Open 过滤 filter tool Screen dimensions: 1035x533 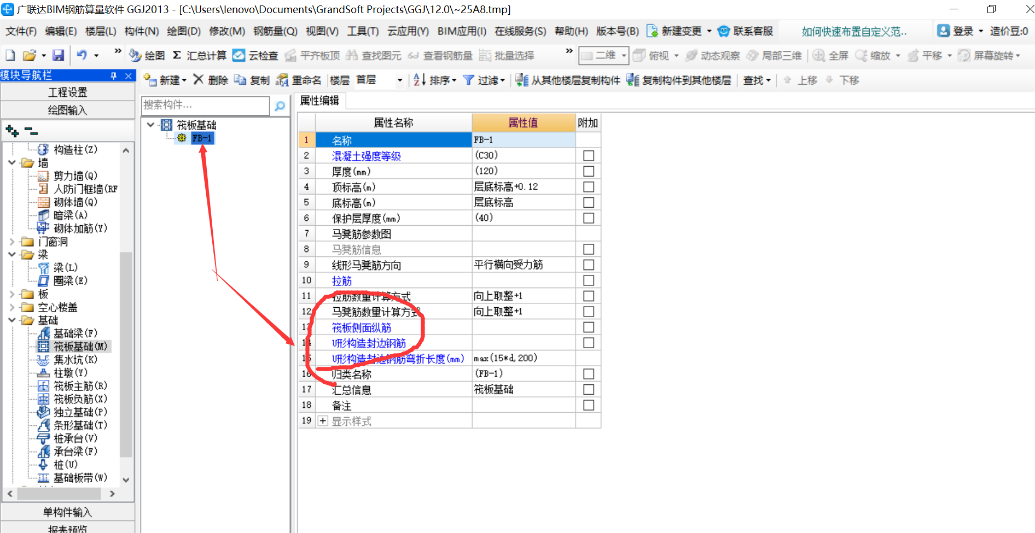484,80
